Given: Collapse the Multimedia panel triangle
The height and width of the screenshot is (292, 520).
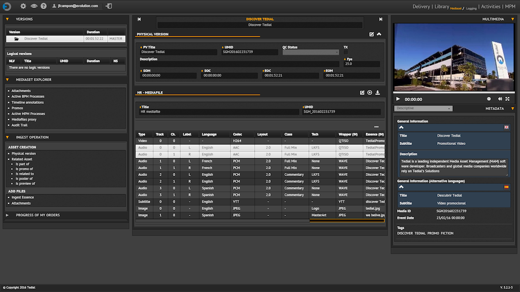Looking at the screenshot, I should click(x=513, y=19).
